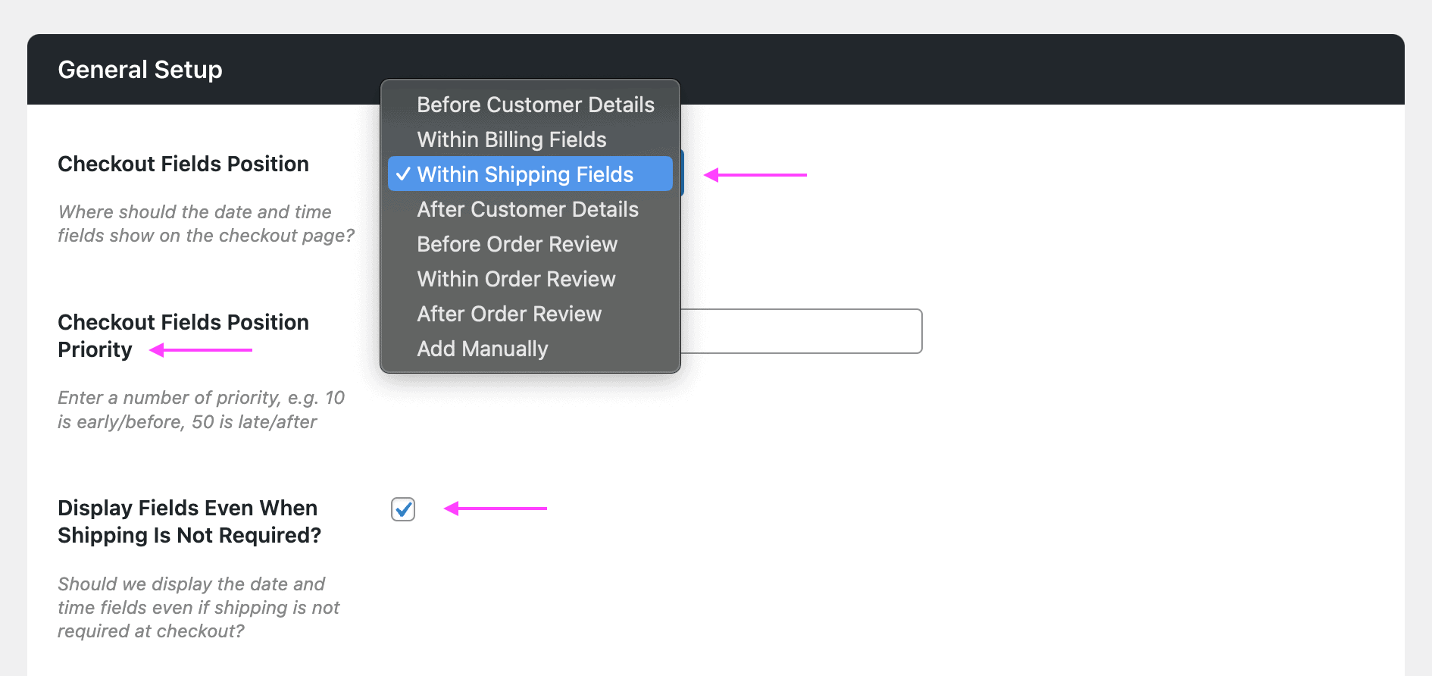The height and width of the screenshot is (676, 1432).
Task: Click the checkmark beside Within Shipping Fields
Action: pyautogui.click(x=404, y=174)
